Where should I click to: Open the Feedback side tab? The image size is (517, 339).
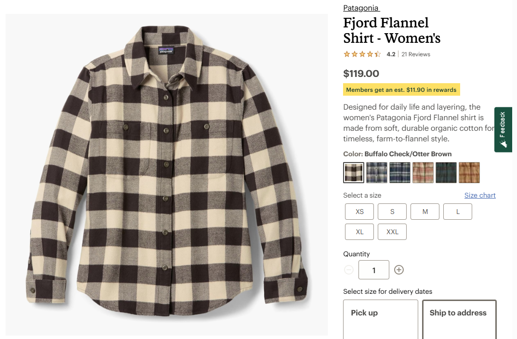(503, 129)
